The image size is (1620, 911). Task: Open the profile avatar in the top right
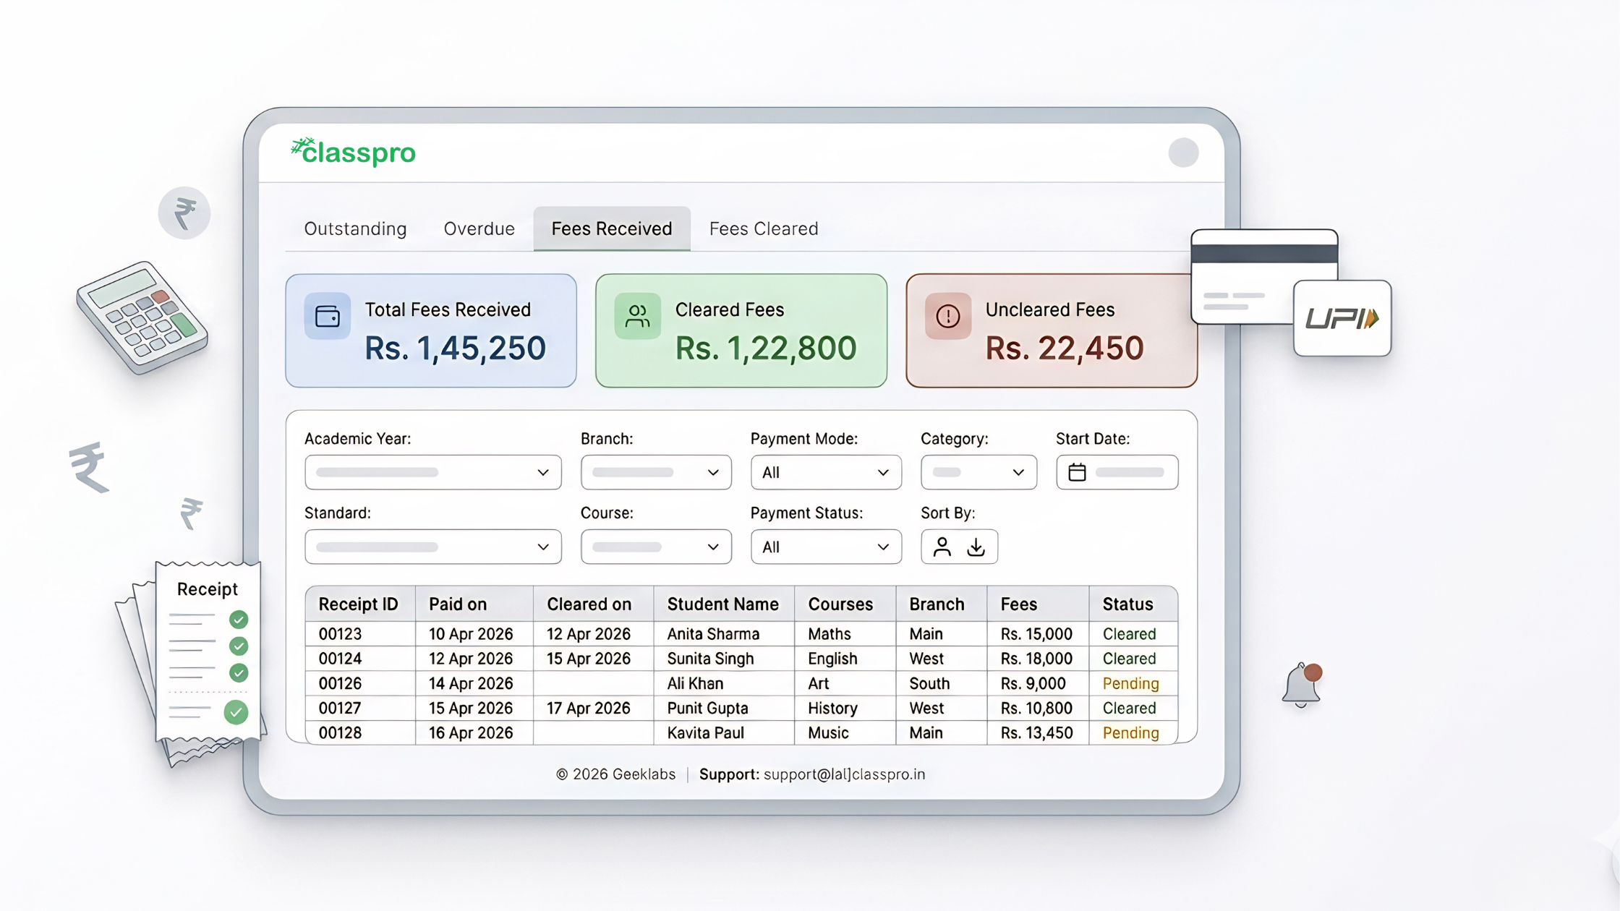coord(1183,153)
